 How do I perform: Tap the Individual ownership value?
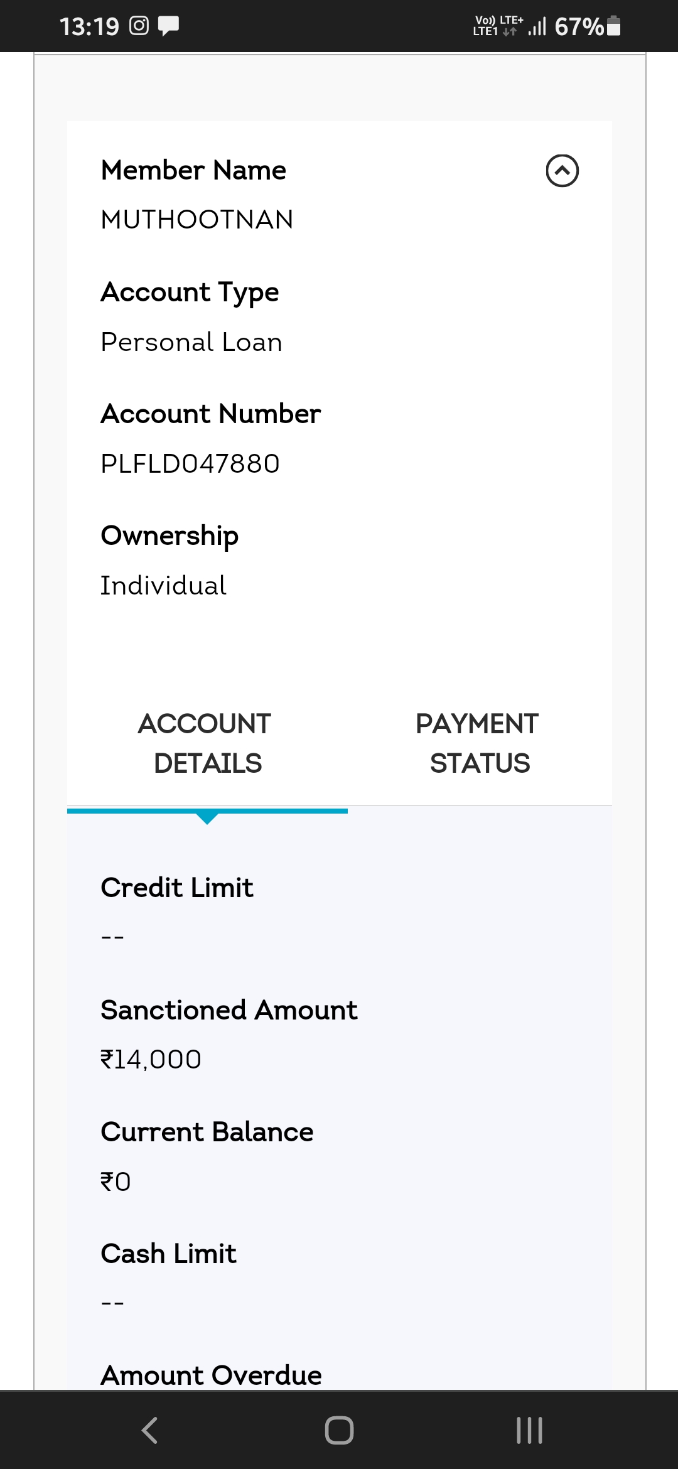pyautogui.click(x=163, y=586)
